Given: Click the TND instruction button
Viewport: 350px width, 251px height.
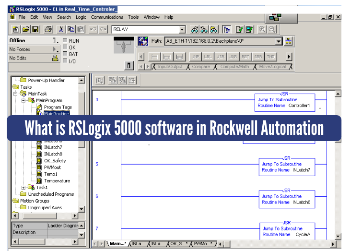Looking at the screenshot, I should tap(271, 57).
